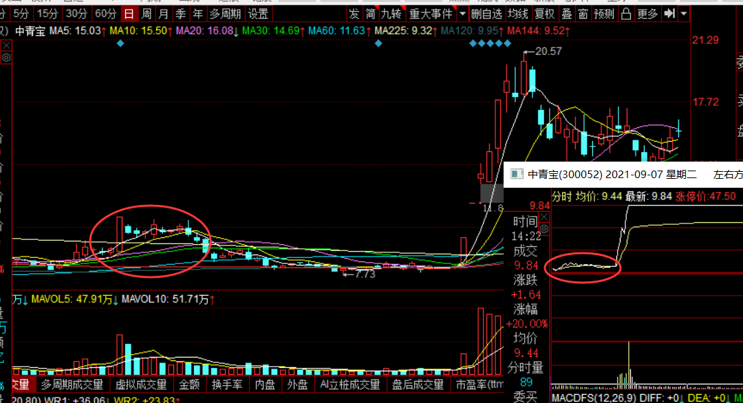Open the 设置 settings button
Viewport: 743px width, 403px height.
[259, 14]
